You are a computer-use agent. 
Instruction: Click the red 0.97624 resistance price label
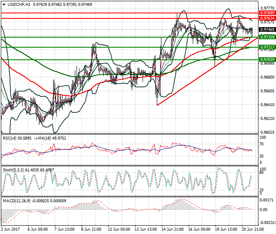point(267,18)
